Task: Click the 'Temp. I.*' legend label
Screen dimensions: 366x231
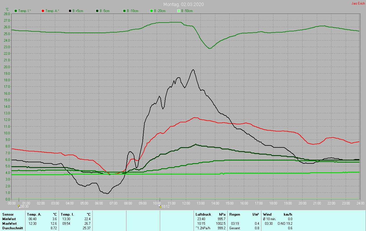Action: click(25, 11)
